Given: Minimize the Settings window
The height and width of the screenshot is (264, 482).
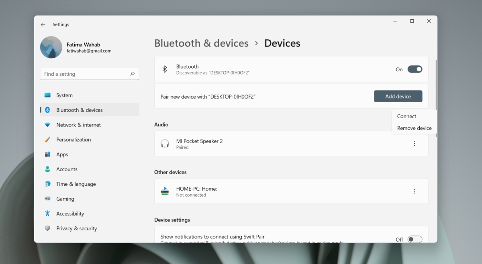Looking at the screenshot, I should [394, 21].
